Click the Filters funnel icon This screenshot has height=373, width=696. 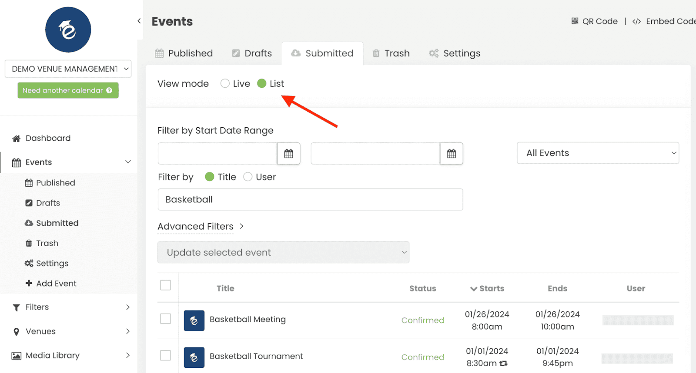click(16, 307)
